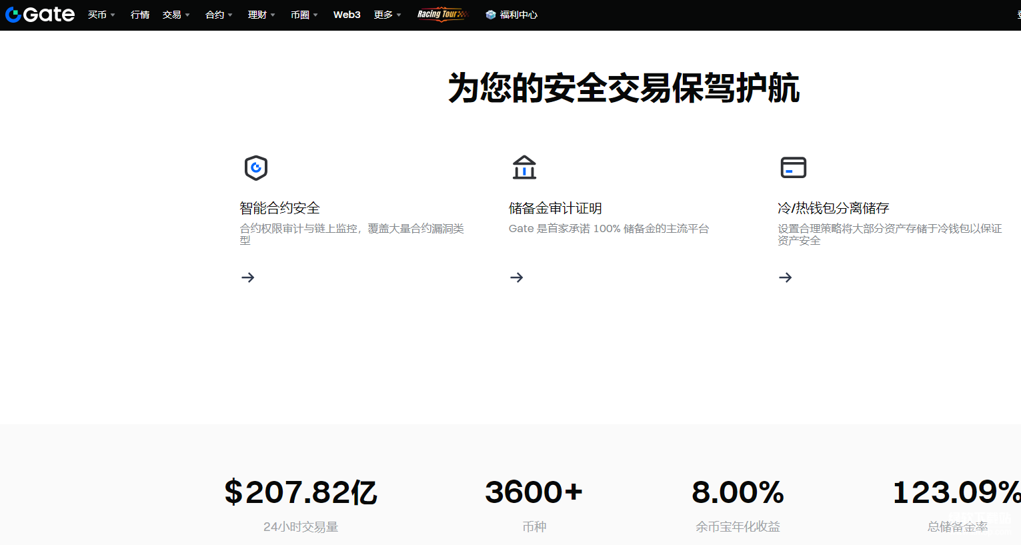Image resolution: width=1021 pixels, height=545 pixels.
Task: Click the smart contract security shield icon
Action: point(256,167)
